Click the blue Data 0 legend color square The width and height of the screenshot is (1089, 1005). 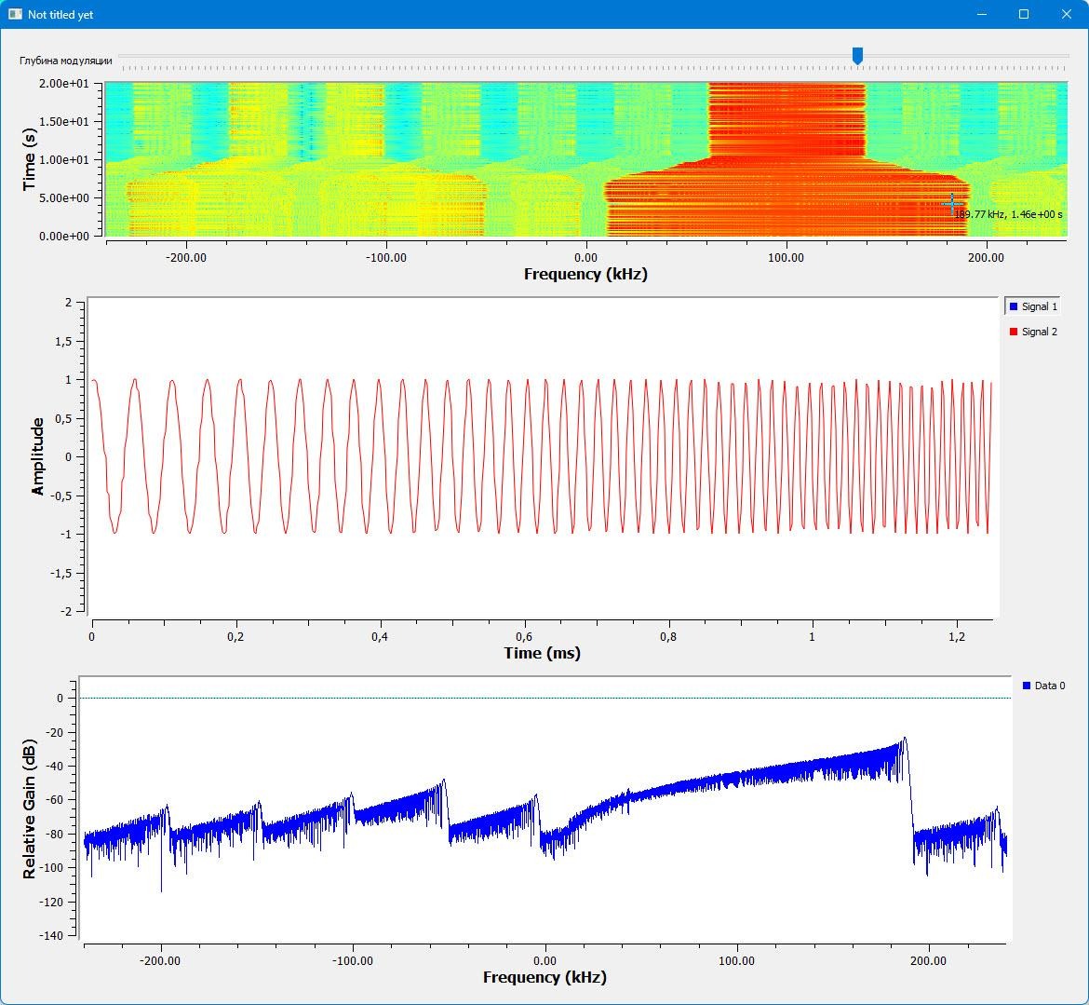[x=1027, y=686]
